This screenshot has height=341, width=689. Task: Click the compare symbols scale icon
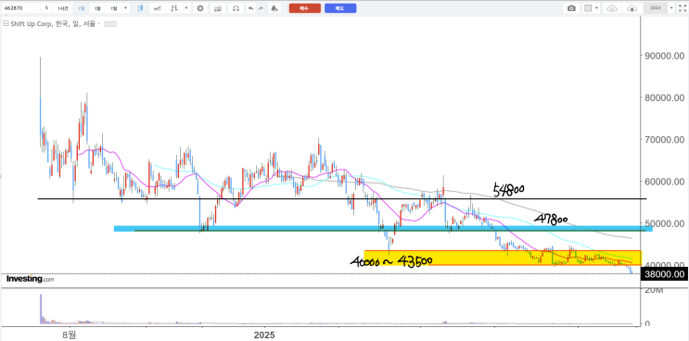pos(236,8)
